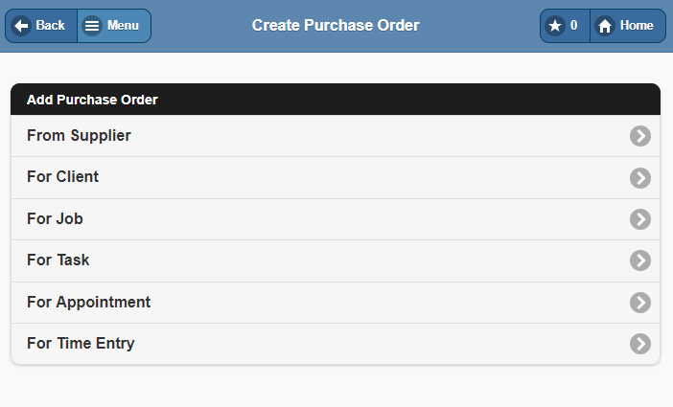Click the For Task arrow icon
The image size is (673, 407).
(x=640, y=260)
